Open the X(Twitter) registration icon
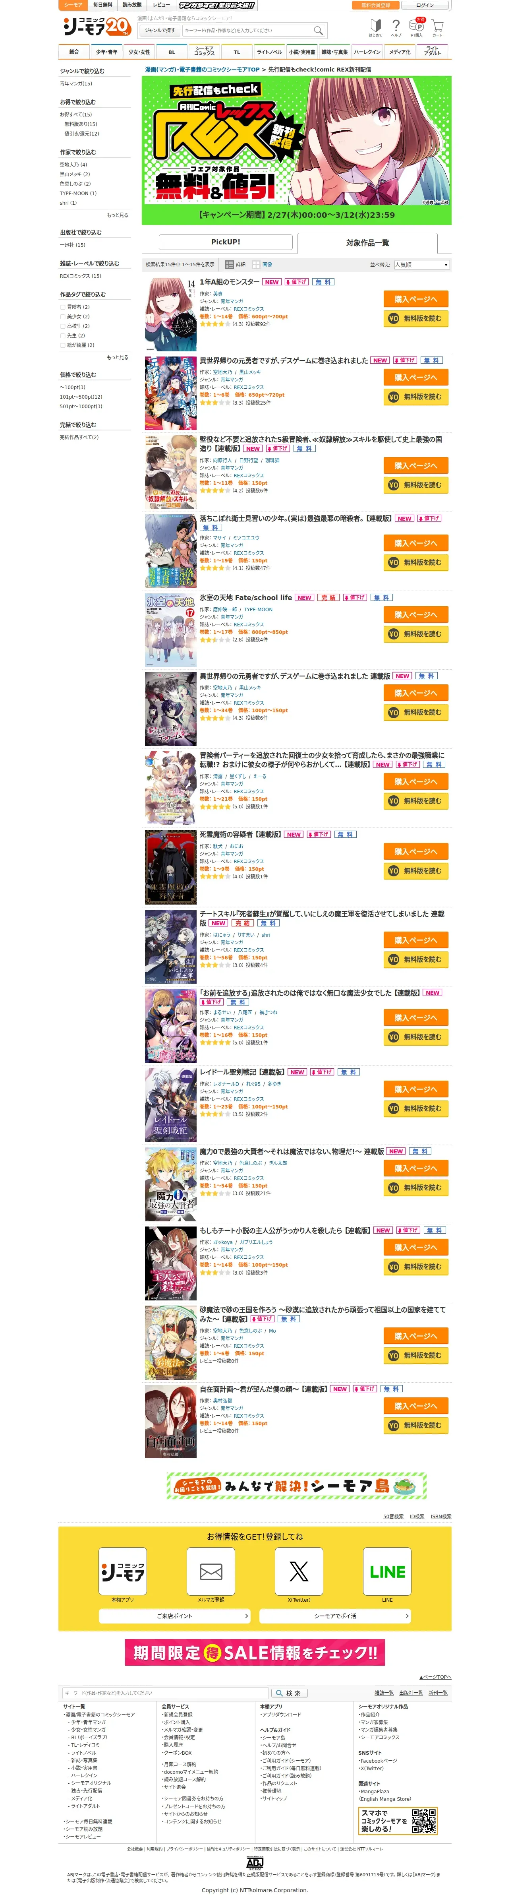This screenshot has height=1895, width=510. tap(298, 1571)
